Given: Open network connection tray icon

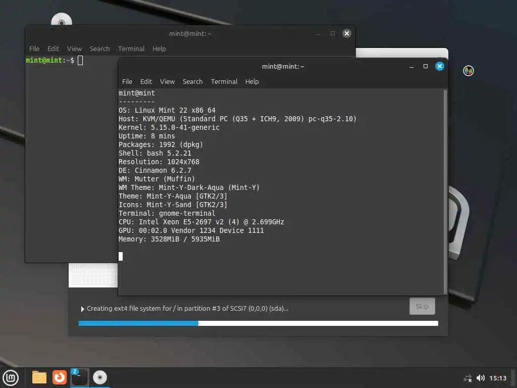Looking at the screenshot, I should tap(468, 378).
